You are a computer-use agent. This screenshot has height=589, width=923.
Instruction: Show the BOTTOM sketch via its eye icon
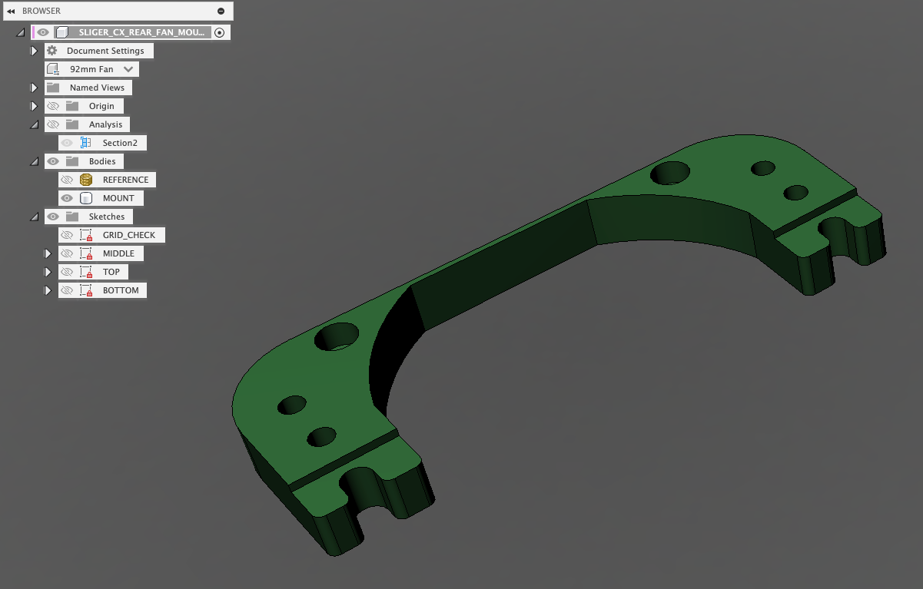point(67,290)
